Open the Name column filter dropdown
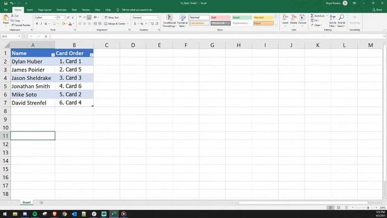Image resolution: width=387 pixels, height=218 pixels. tap(53, 55)
